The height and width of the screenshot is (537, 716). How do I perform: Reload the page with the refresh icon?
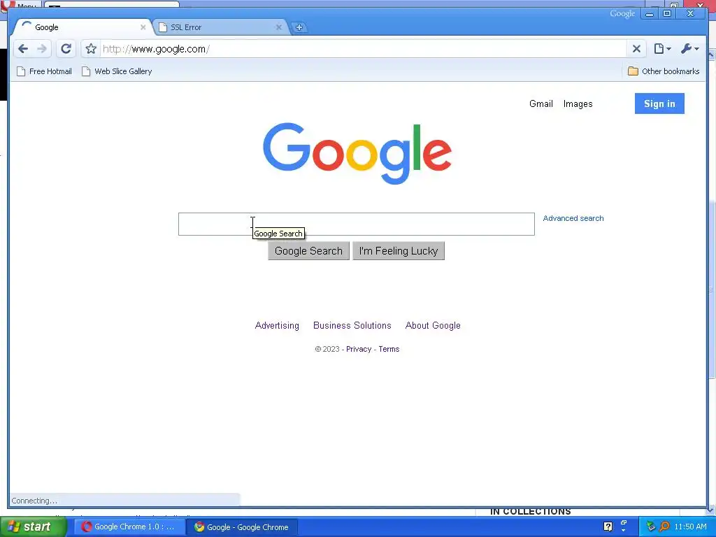[66, 49]
